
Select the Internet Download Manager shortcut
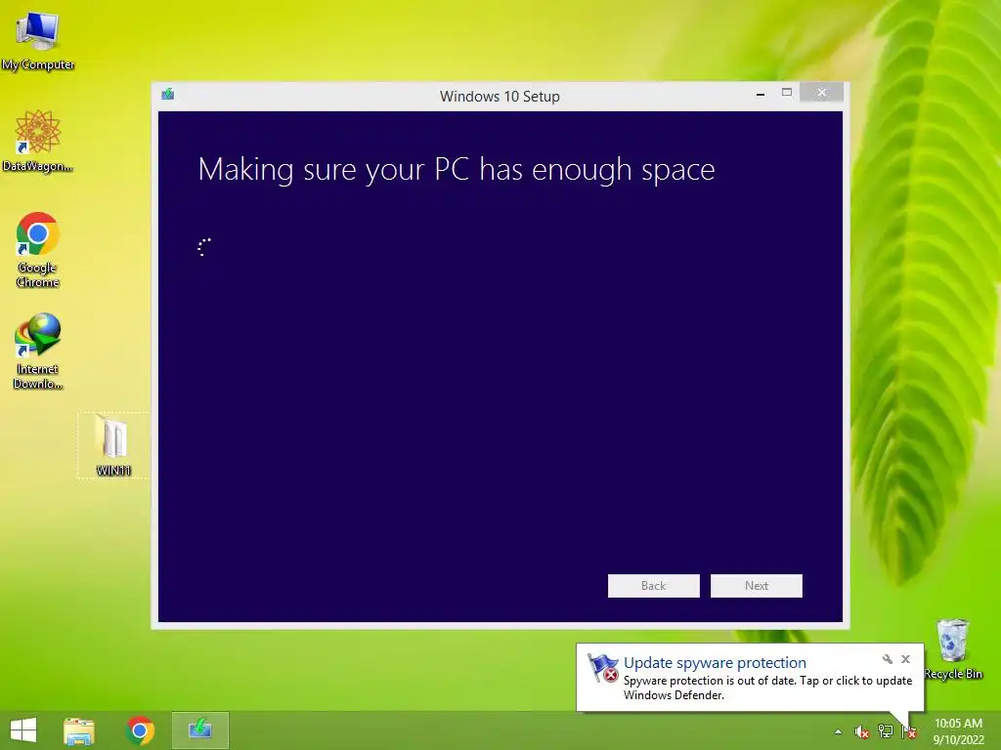coord(38,351)
